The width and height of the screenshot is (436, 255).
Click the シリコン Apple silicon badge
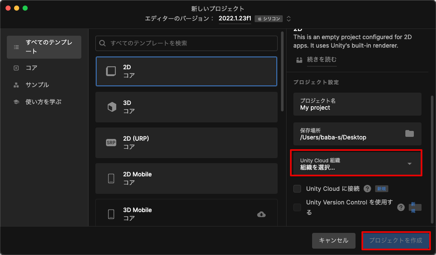click(269, 19)
